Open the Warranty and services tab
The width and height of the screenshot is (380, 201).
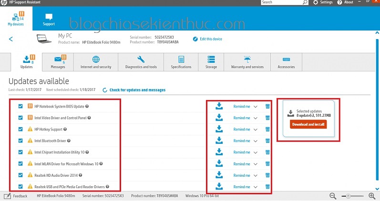pyautogui.click(x=247, y=62)
